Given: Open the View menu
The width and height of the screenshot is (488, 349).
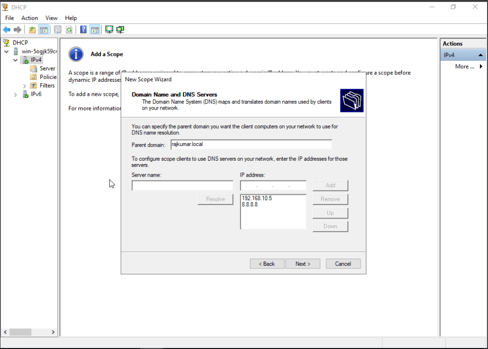Looking at the screenshot, I should [52, 18].
